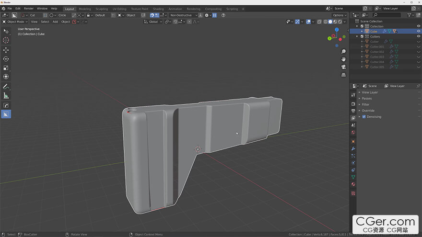Click the zoom magnifier viewport icon
This screenshot has width=422, height=237.
pos(343,51)
